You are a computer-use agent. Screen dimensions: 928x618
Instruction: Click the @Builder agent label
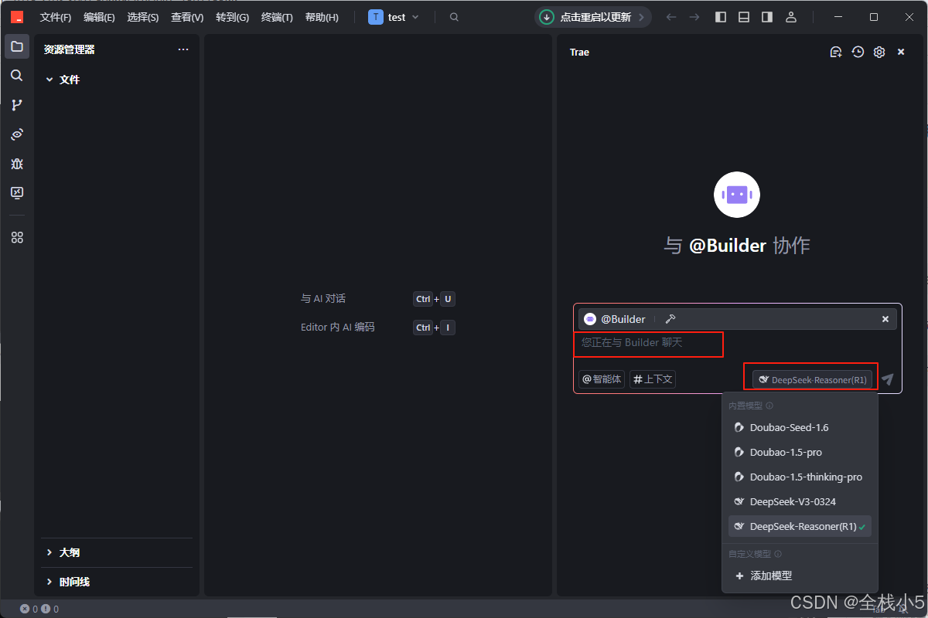coord(623,319)
